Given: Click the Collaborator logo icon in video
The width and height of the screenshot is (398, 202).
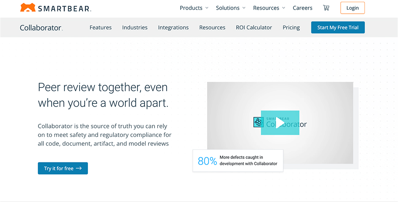Looking at the screenshot, I should pyautogui.click(x=258, y=122).
